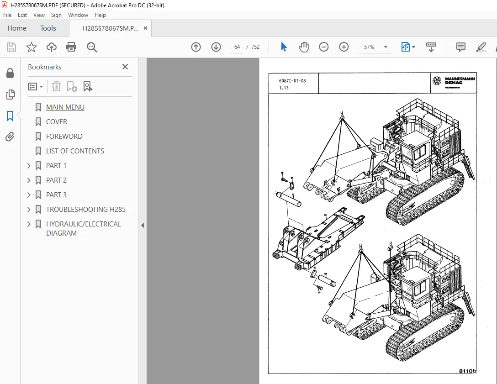Open the Find text search tool
The width and height of the screenshot is (497, 384).
[x=92, y=47]
